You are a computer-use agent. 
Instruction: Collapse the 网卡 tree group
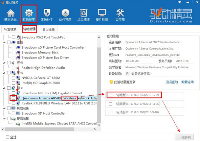4,88
